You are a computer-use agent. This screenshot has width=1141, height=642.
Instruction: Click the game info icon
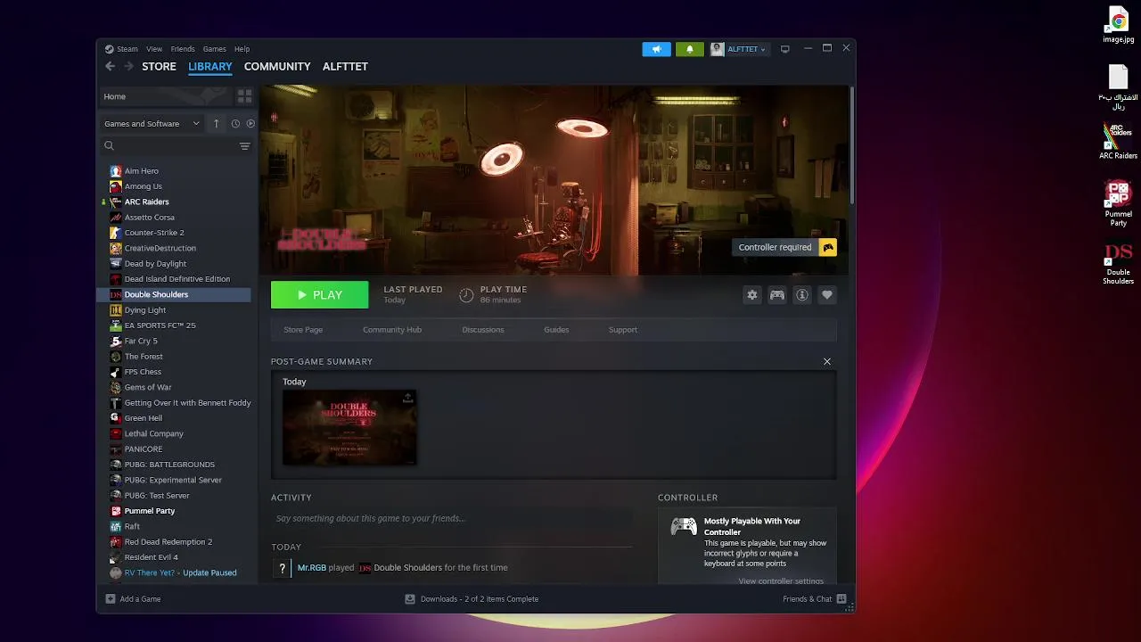tap(802, 295)
